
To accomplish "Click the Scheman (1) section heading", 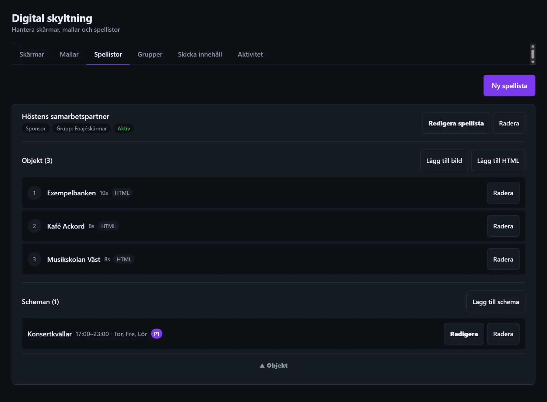I will click(x=40, y=302).
